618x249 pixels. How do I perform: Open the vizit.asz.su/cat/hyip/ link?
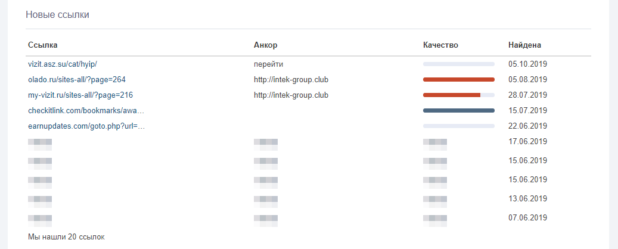63,64
